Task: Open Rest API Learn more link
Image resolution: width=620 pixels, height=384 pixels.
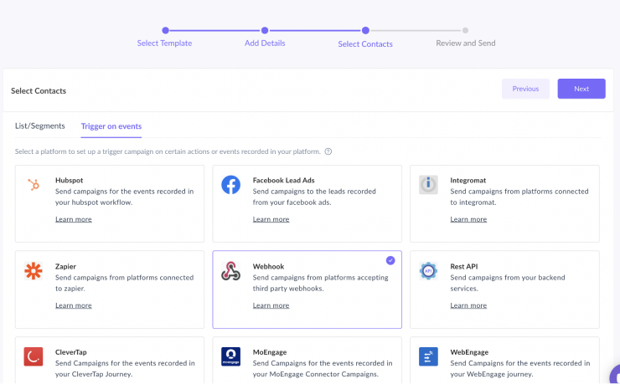Action: click(468, 305)
